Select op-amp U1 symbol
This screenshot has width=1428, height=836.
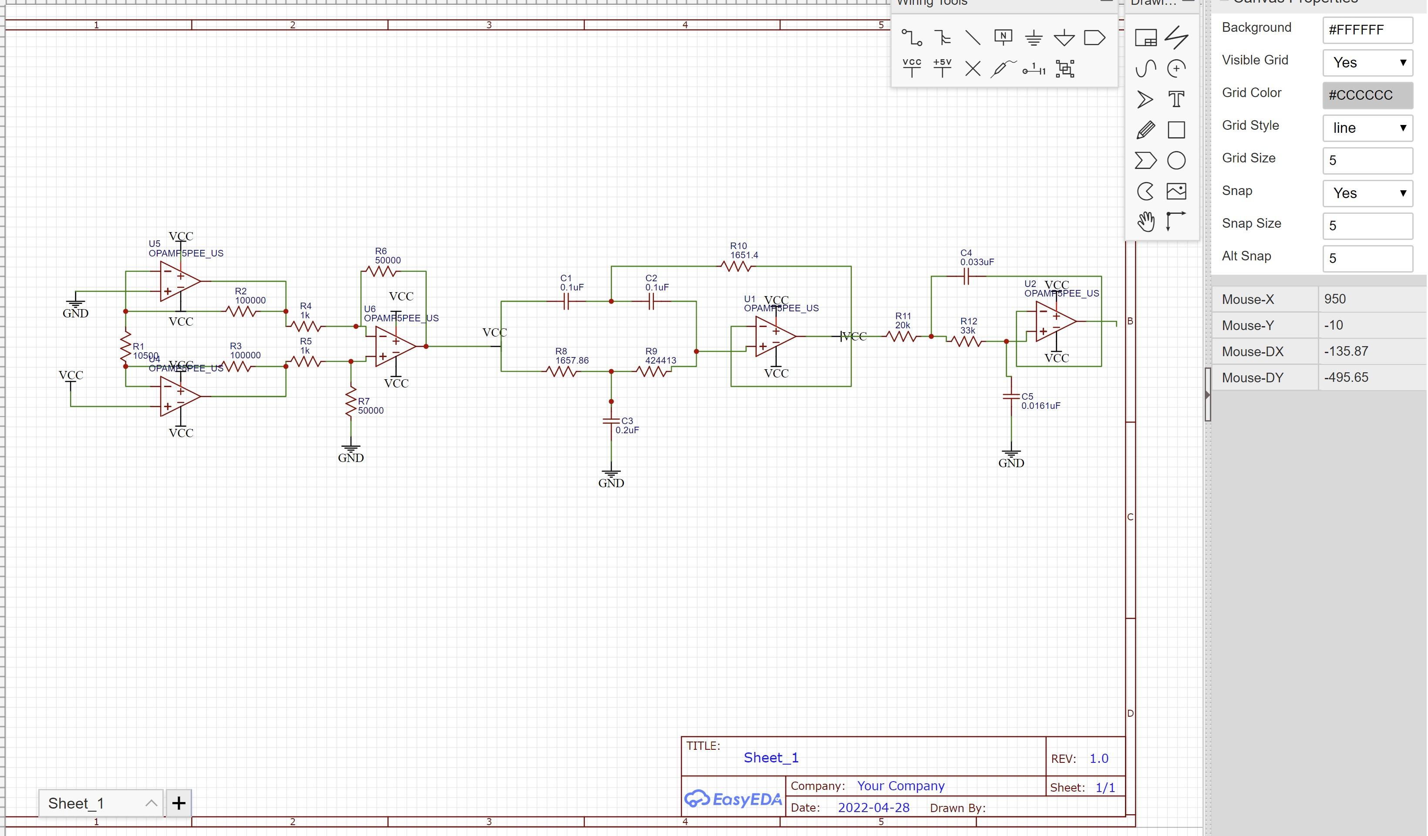point(775,337)
